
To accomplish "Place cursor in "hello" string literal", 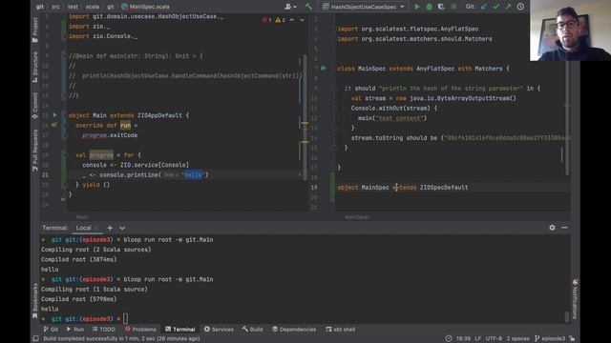I will coord(194,175).
